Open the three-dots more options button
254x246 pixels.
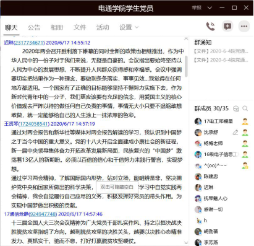click(244, 26)
